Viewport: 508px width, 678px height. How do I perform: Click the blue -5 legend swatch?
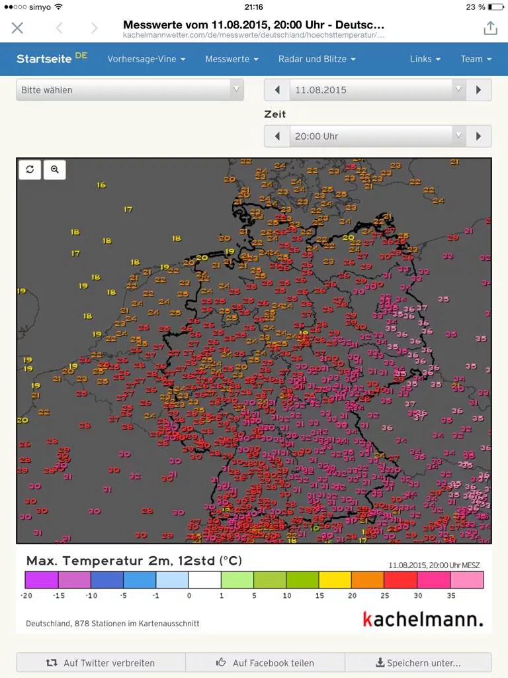(140, 580)
